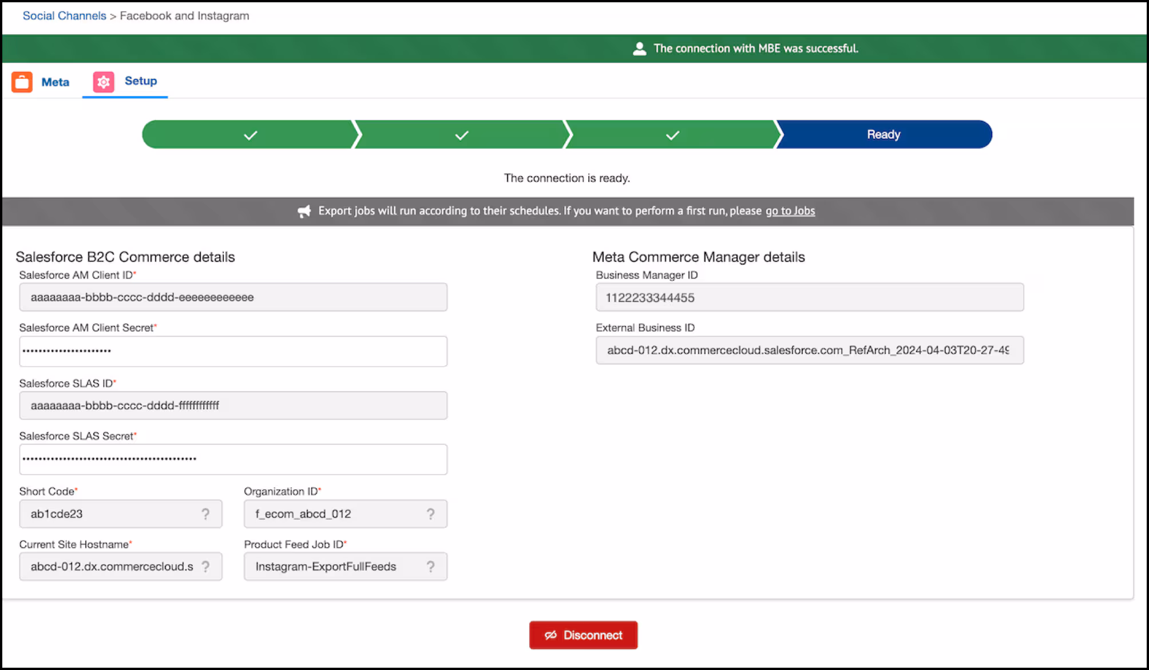Screen dimensions: 1149x670
Task: Click the Current Site Hostname field
Action: tap(121, 567)
